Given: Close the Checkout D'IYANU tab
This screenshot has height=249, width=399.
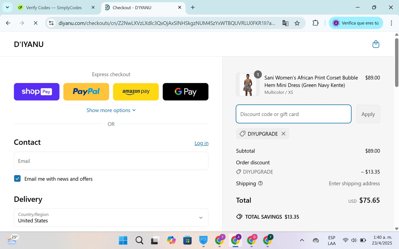Looking at the screenshot, I should tap(180, 7).
